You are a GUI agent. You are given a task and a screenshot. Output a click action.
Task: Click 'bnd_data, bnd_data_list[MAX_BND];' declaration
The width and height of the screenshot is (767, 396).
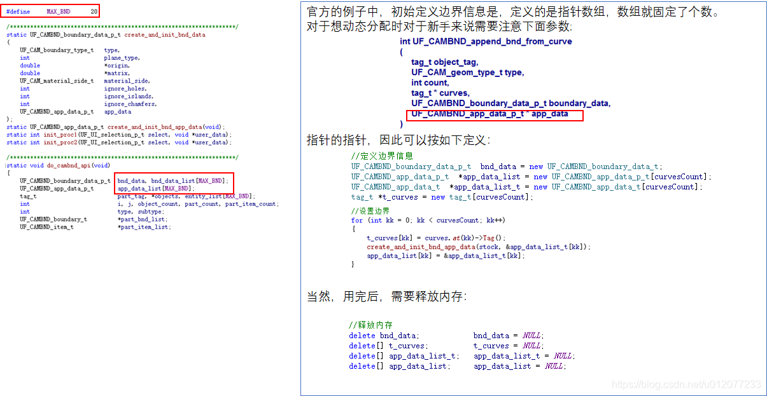coord(172,181)
